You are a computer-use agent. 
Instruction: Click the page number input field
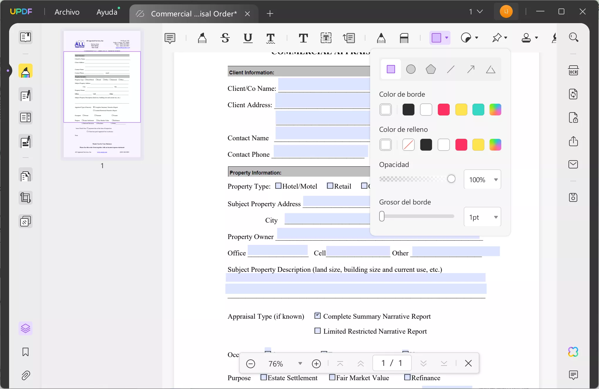392,363
